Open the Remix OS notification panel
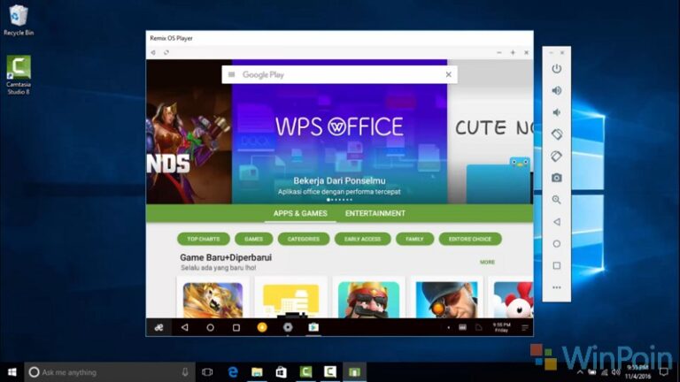 (525, 327)
